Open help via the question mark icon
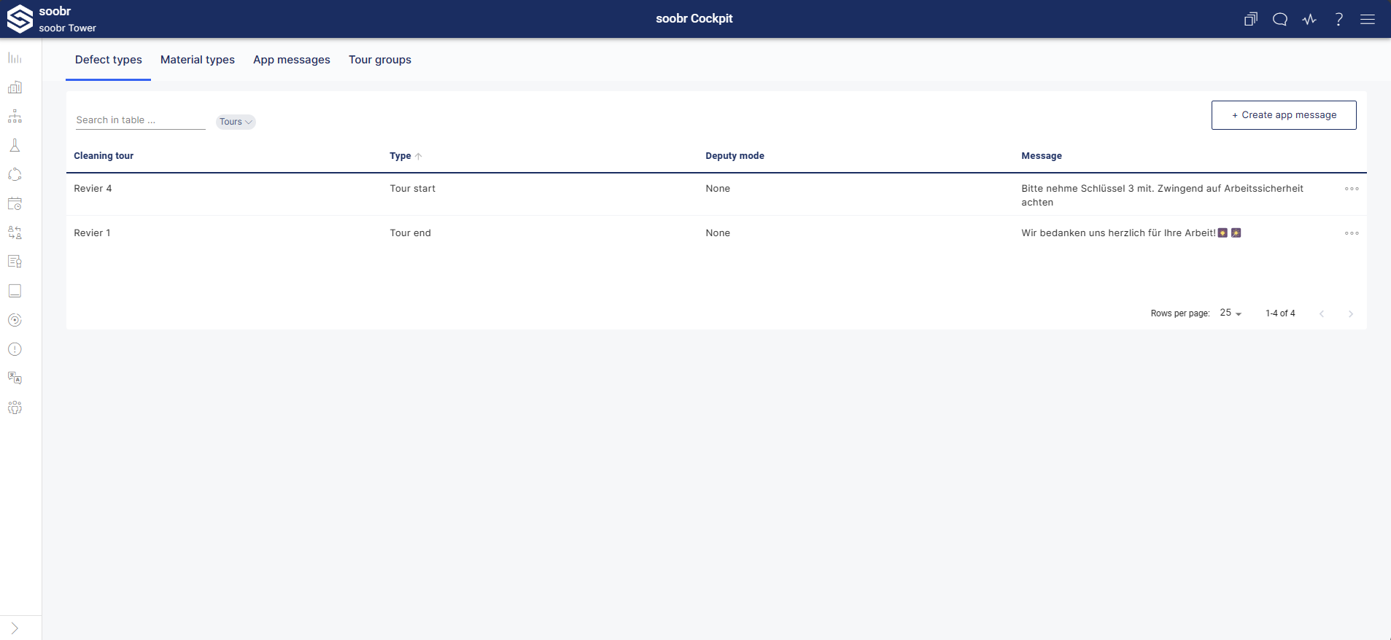This screenshot has height=640, width=1391. coord(1338,20)
